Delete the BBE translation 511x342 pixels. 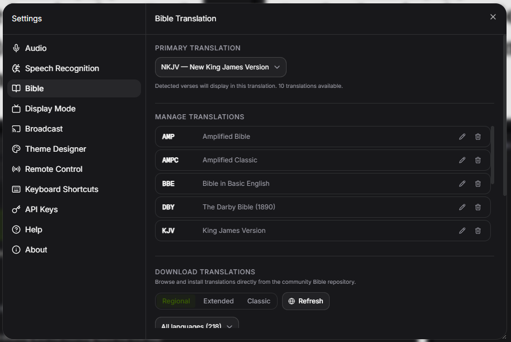478,184
